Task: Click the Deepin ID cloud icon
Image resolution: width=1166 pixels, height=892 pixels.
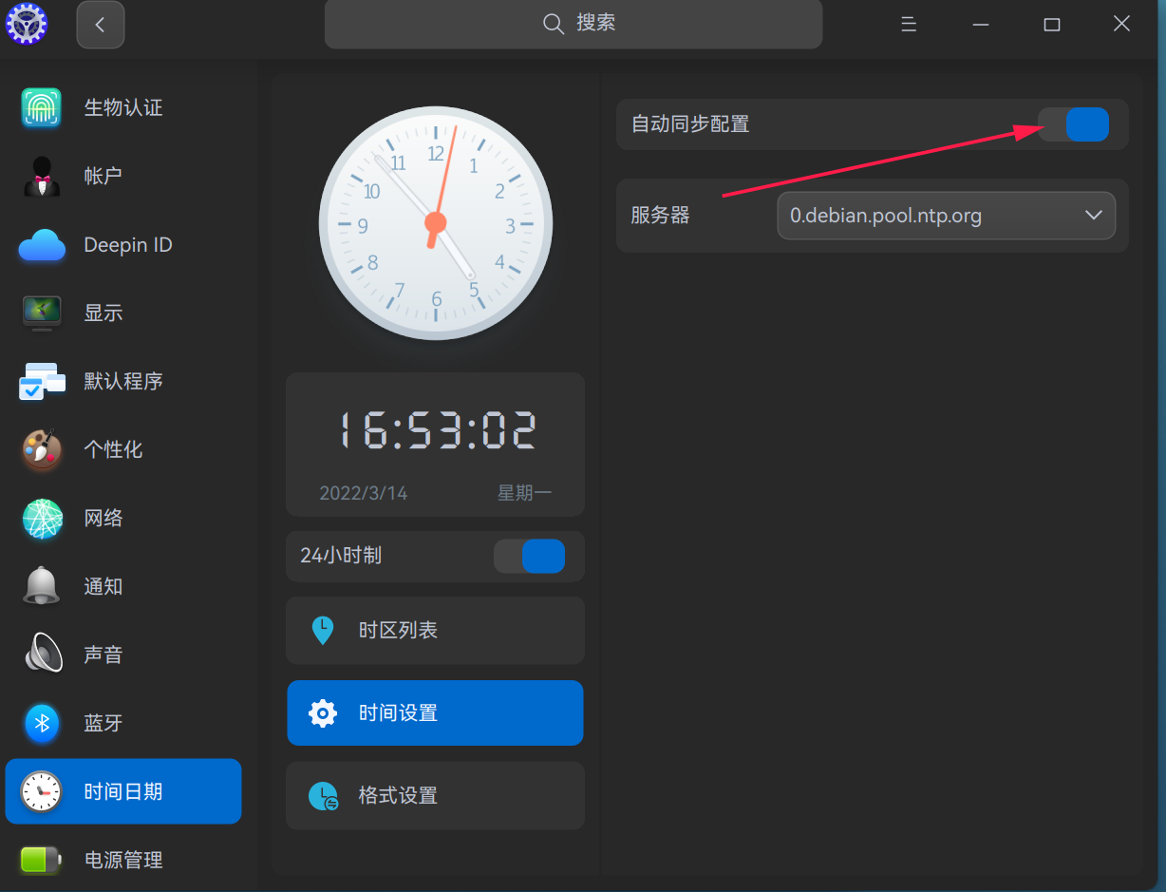Action: point(41,244)
